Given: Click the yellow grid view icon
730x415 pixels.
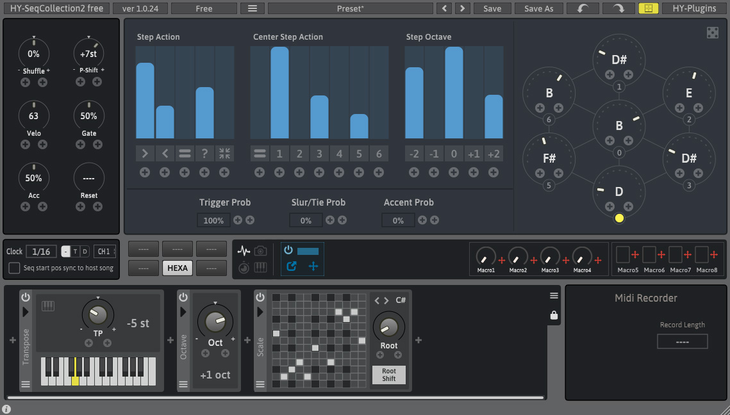Looking at the screenshot, I should click(648, 8).
